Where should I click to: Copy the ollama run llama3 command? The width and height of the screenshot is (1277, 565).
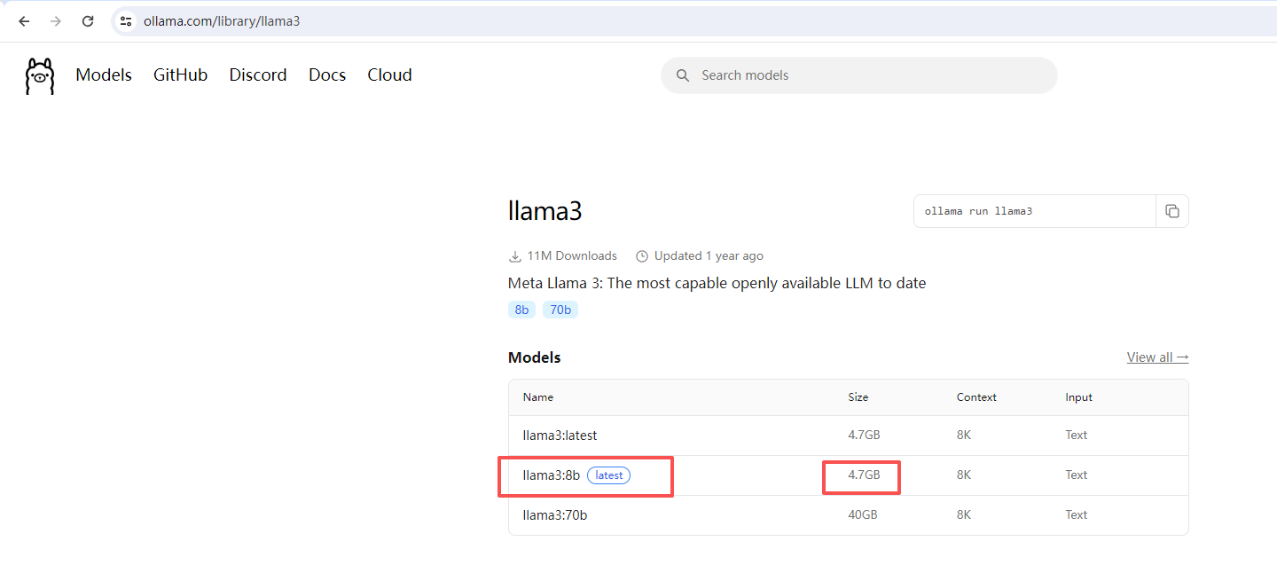(1171, 211)
